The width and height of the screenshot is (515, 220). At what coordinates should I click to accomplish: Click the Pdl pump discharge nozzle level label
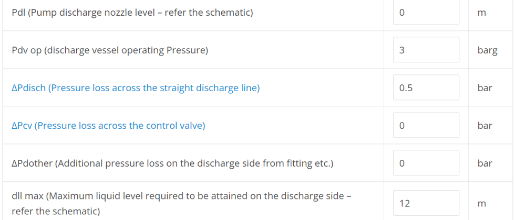132,14
